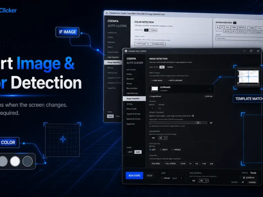Open Supporters in dark window navigation
This screenshot has height=197, width=263.
(131, 124)
